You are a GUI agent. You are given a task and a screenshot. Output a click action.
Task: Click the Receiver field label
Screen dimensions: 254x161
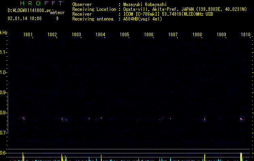[82, 14]
